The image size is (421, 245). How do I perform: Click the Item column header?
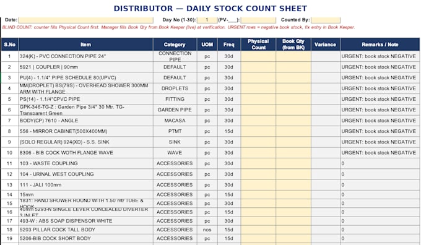click(86, 45)
